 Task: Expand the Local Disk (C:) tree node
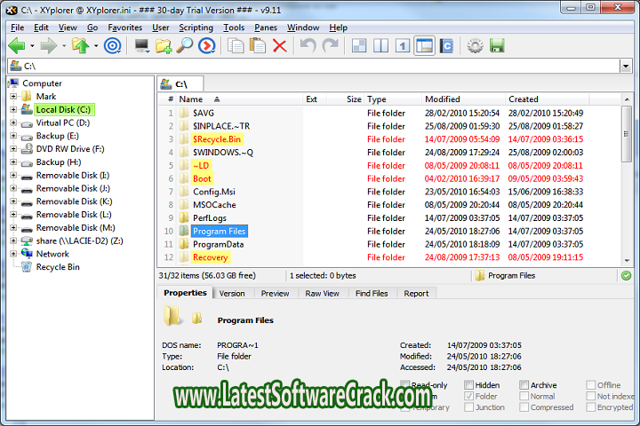[x=13, y=110]
